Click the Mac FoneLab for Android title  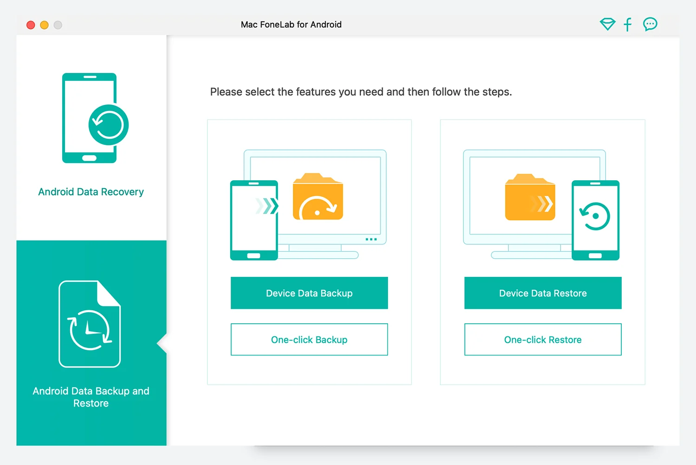[291, 25]
